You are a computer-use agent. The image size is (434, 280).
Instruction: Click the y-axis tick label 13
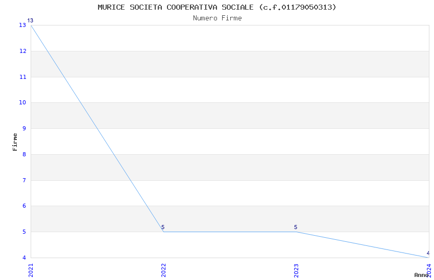tap(23, 25)
